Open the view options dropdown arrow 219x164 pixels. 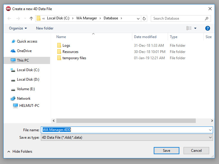point(195,28)
